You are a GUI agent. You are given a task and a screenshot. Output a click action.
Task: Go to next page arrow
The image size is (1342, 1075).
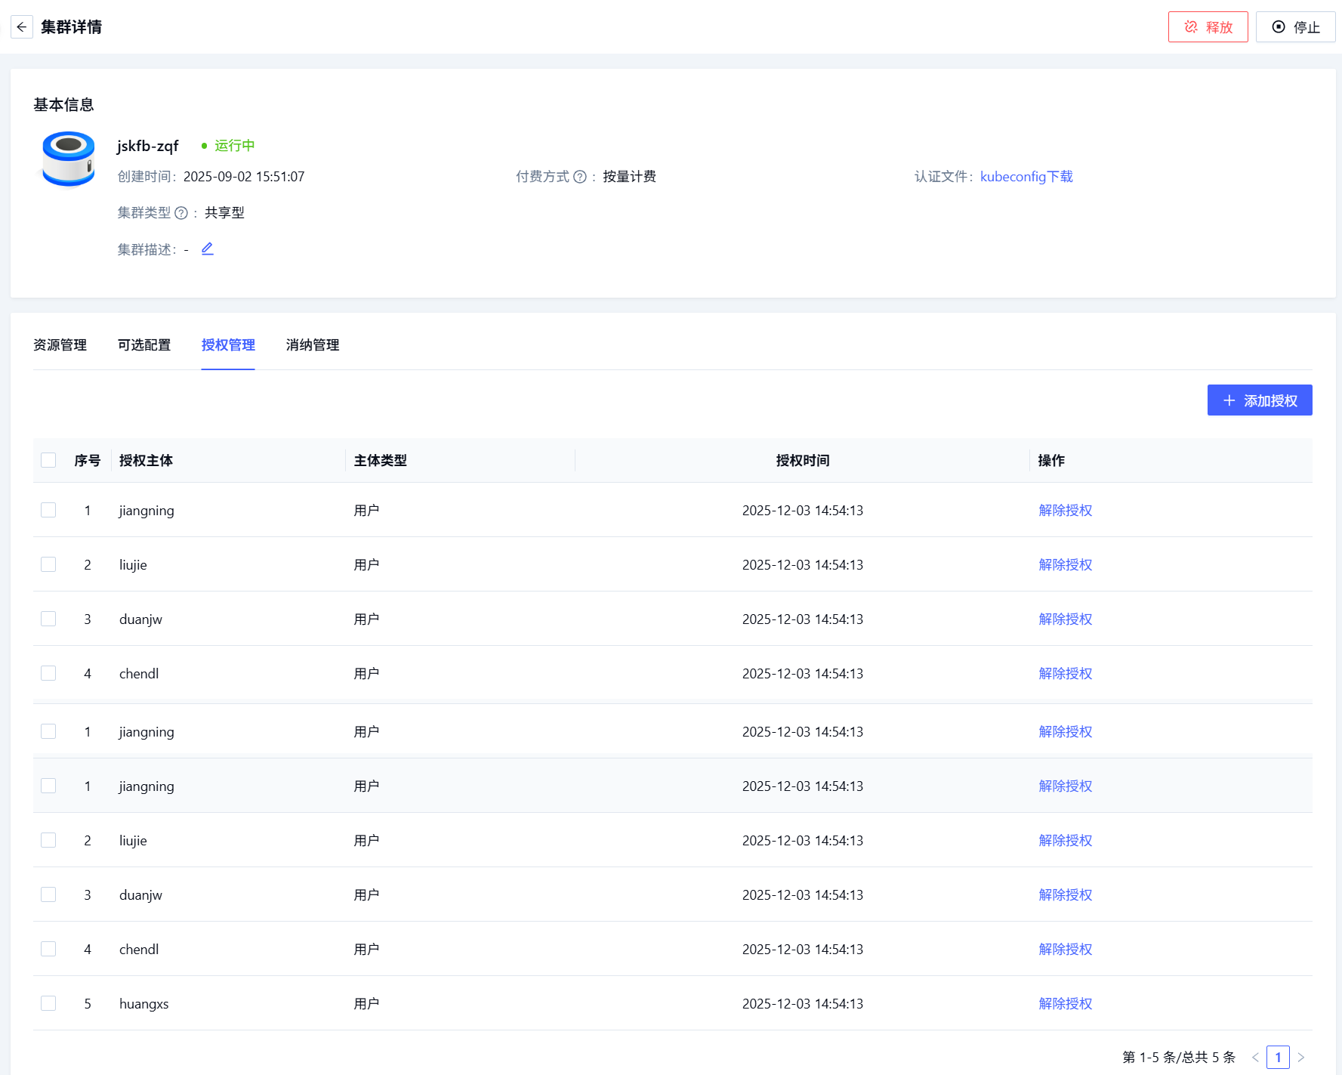(1301, 1057)
